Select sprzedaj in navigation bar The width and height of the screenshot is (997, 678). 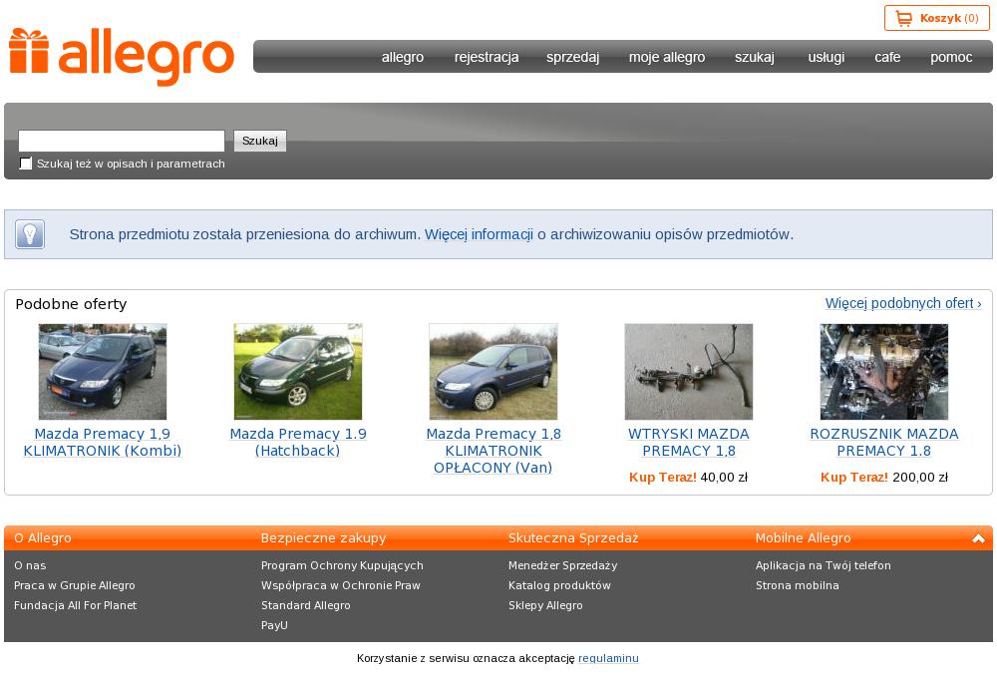coord(572,57)
